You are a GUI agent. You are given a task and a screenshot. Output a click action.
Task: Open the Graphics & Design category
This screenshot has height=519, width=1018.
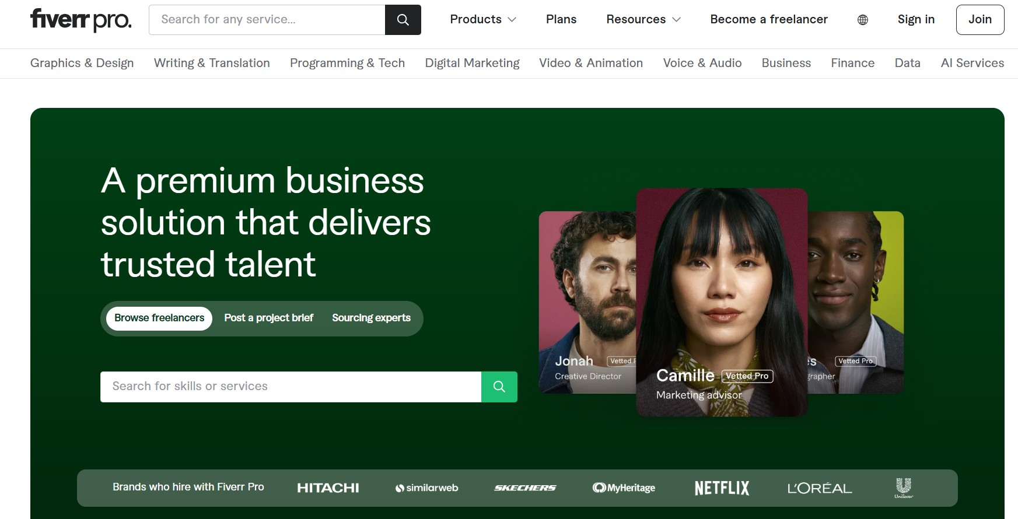82,63
